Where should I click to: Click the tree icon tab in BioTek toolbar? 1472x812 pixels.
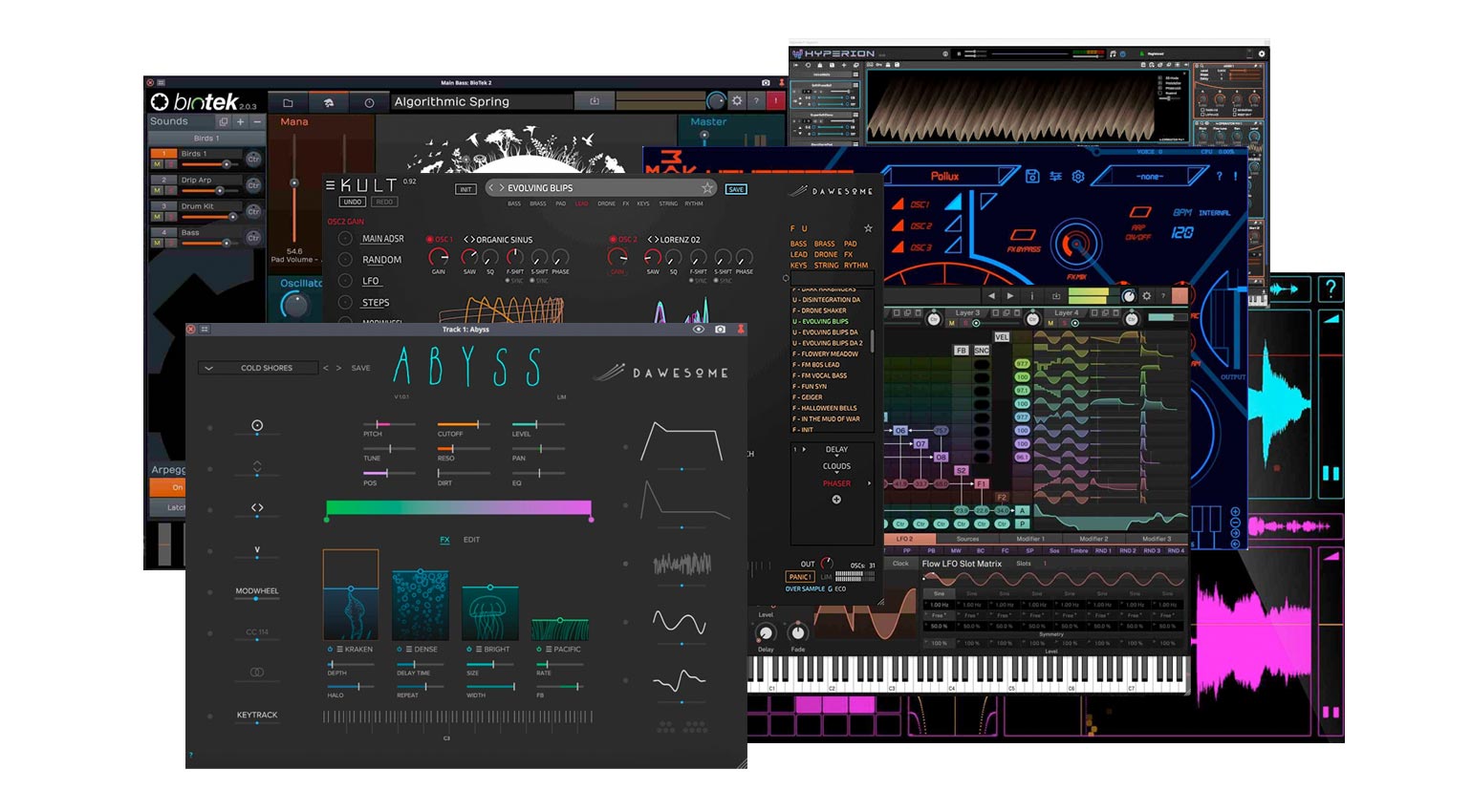pos(328,102)
